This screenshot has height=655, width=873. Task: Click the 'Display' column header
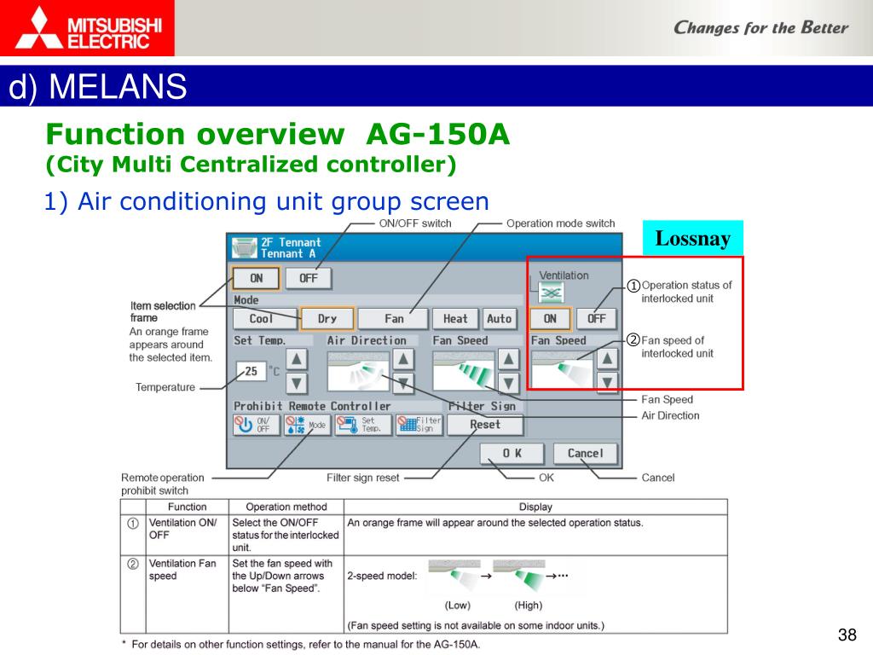coord(535,507)
